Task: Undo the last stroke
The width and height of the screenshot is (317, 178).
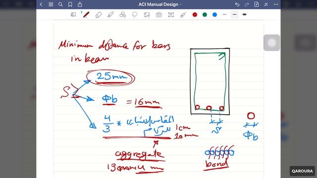Action: coord(237,4)
